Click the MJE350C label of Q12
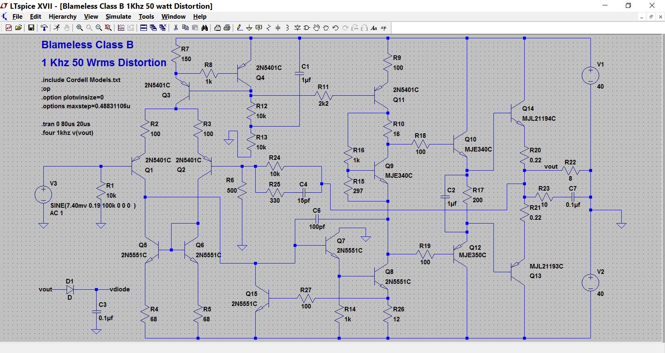This screenshot has height=353, width=665. tap(472, 255)
